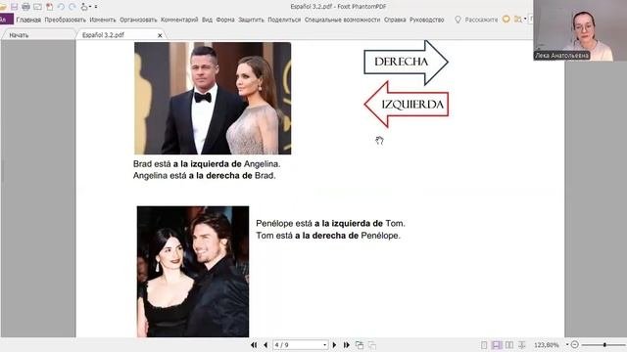Go to the last page
627x352 pixels.
click(x=346, y=345)
